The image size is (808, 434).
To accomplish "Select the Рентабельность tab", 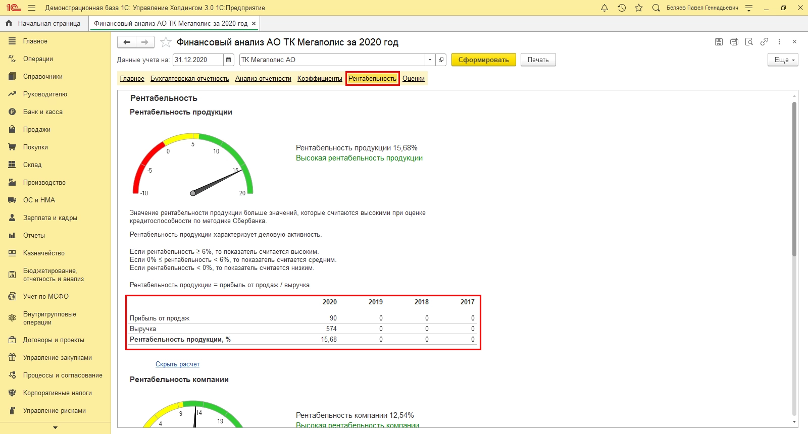I will coord(373,79).
